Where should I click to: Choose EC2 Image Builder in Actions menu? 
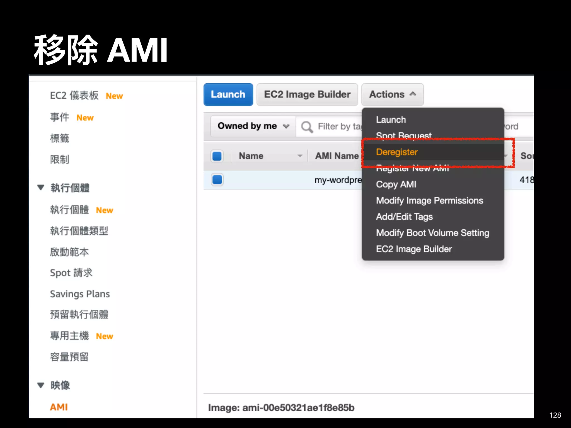pyautogui.click(x=414, y=249)
